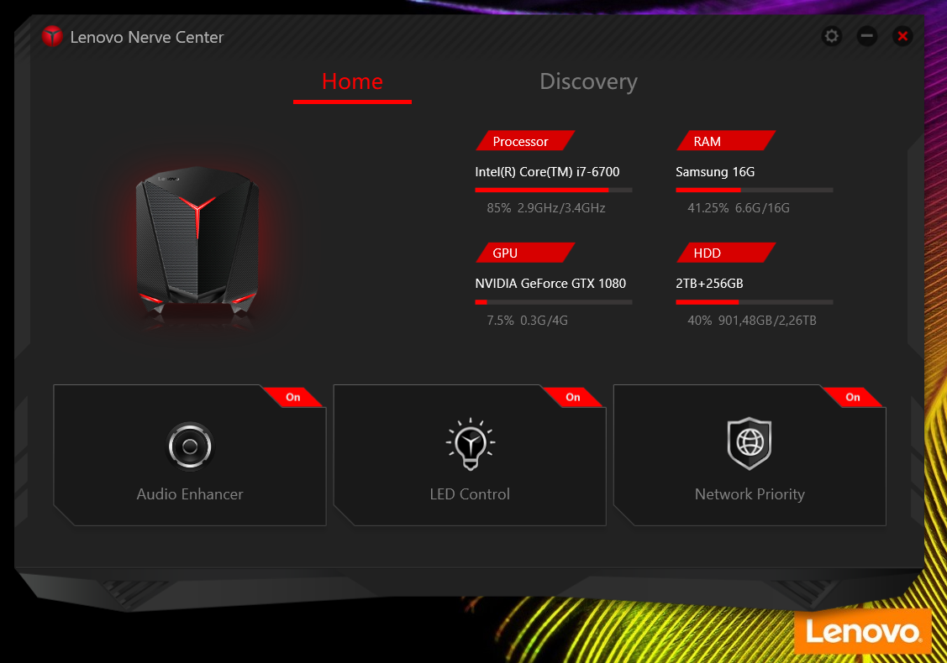Close the Lenovo Nerve Center window
The width and height of the screenshot is (947, 663).
[x=902, y=36]
